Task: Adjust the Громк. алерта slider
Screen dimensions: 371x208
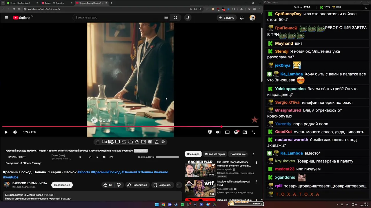Action: coord(167,157)
